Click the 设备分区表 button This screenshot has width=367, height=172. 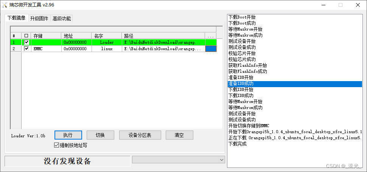pos(140,135)
